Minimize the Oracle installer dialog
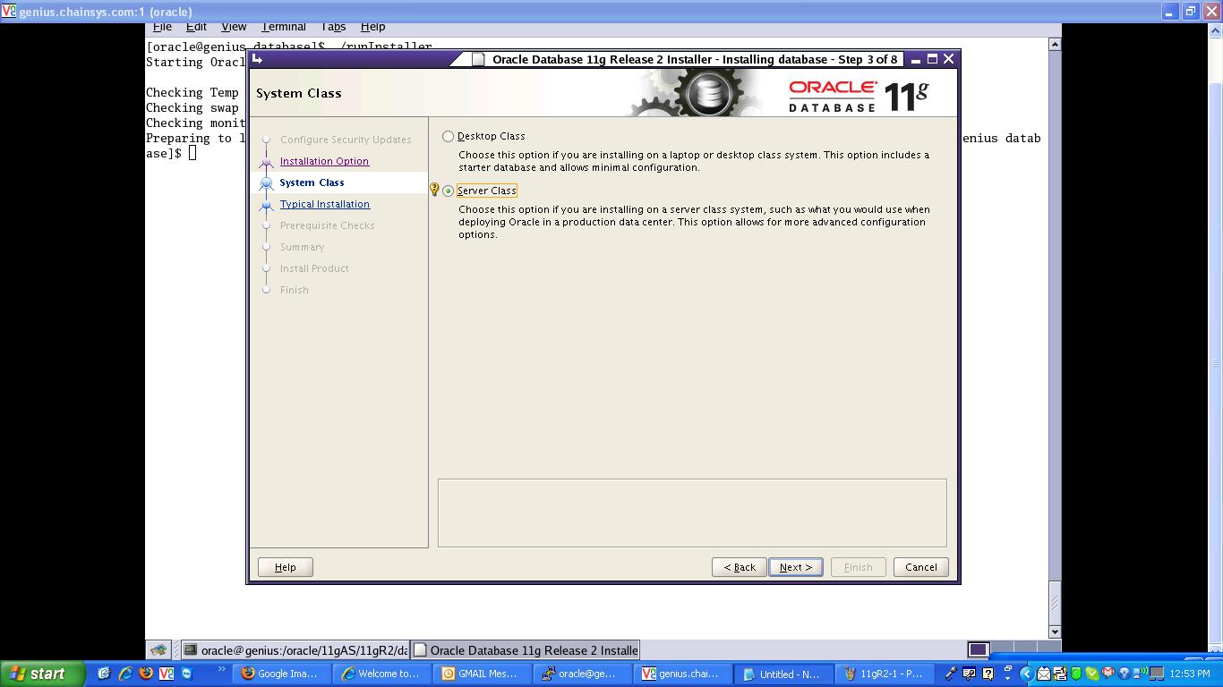The image size is (1223, 687). [x=915, y=59]
